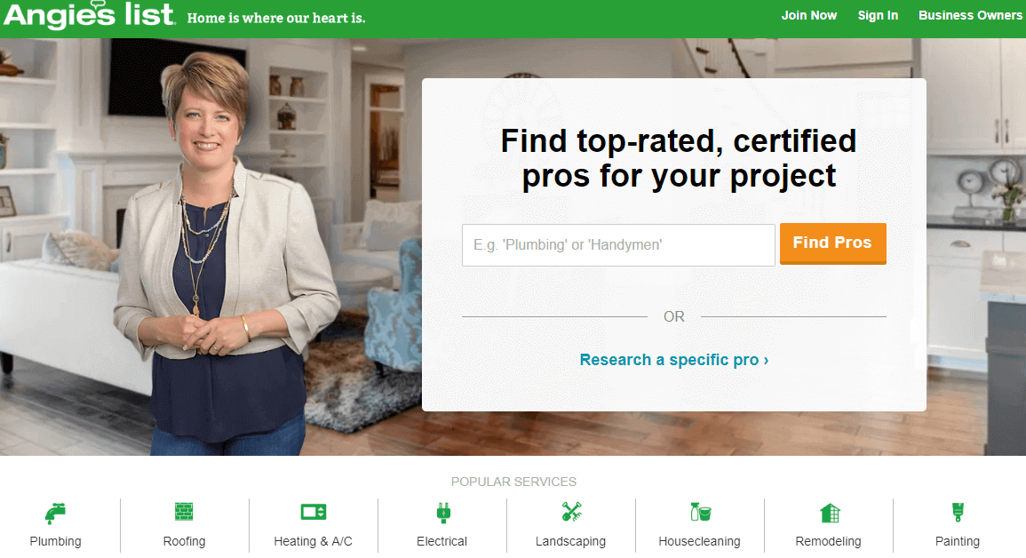Open the Heating & A/C icon
This screenshot has height=558, width=1026.
pos(314,512)
